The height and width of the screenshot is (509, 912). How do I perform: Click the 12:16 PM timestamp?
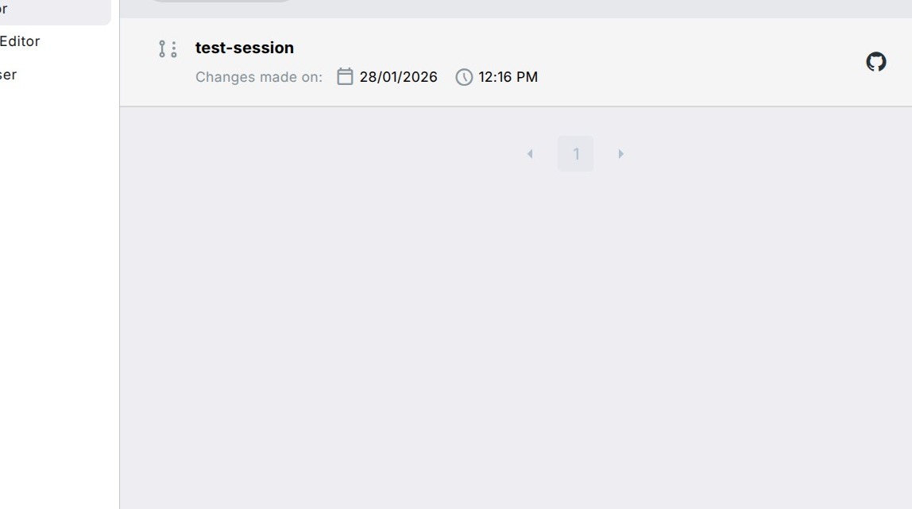508,77
